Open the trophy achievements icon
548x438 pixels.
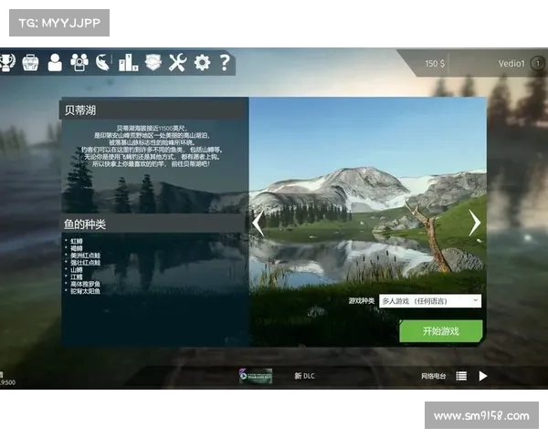coord(7,63)
